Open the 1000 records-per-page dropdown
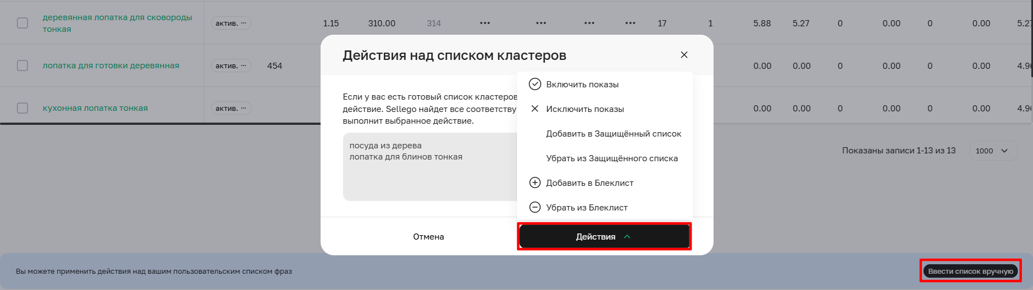The height and width of the screenshot is (290, 1033). 992,151
